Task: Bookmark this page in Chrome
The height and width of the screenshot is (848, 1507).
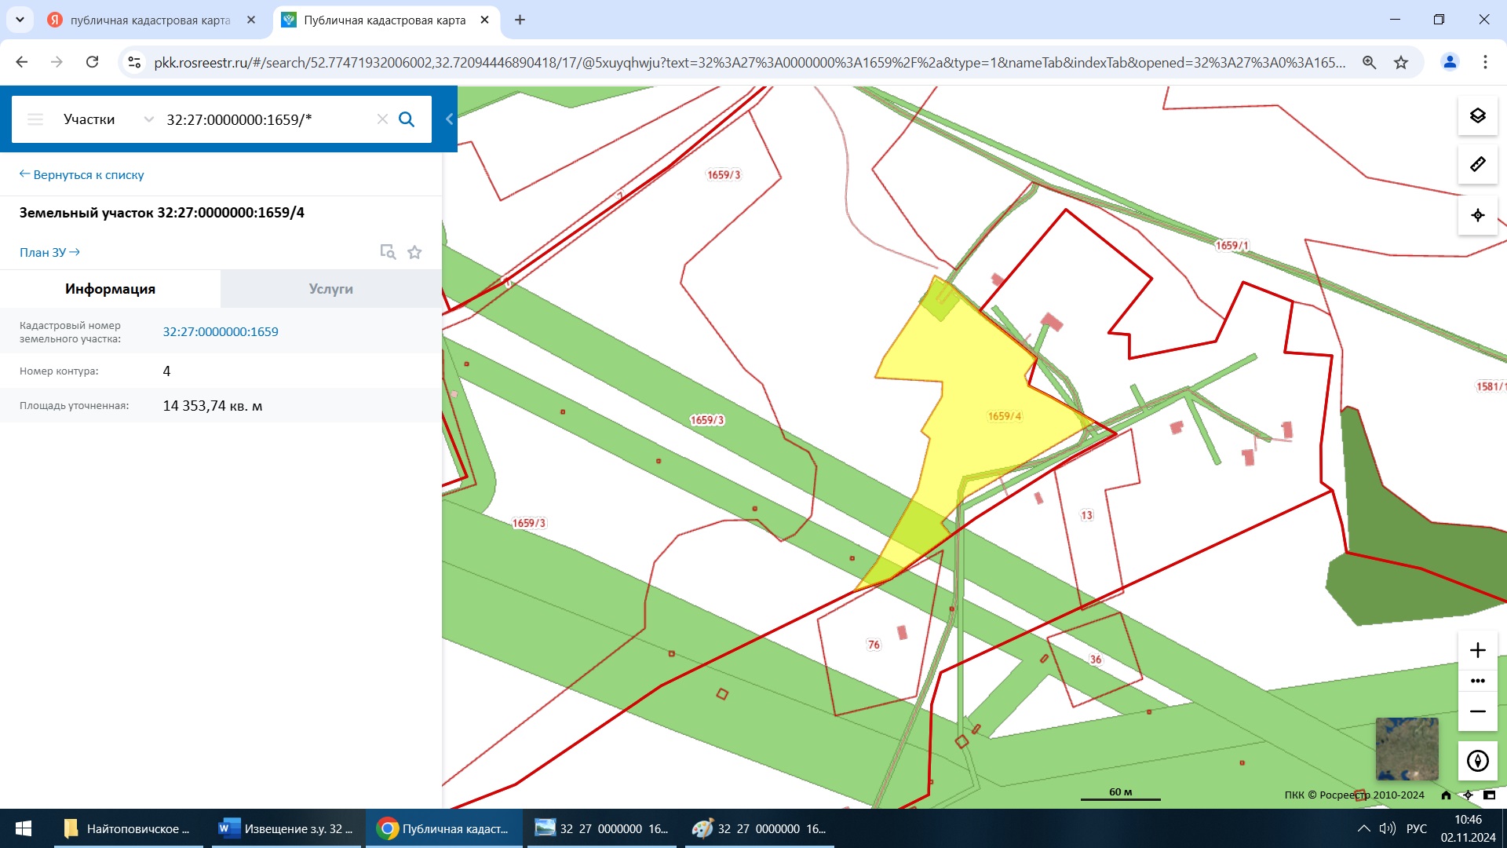Action: (1401, 62)
